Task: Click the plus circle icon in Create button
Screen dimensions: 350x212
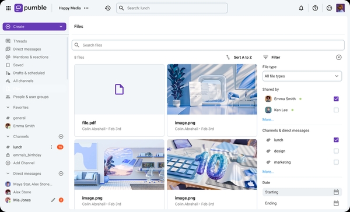Action: tap(8, 27)
